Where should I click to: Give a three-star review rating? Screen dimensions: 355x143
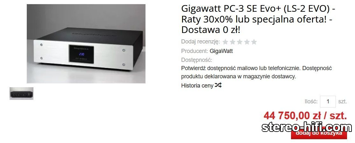pos(239,42)
